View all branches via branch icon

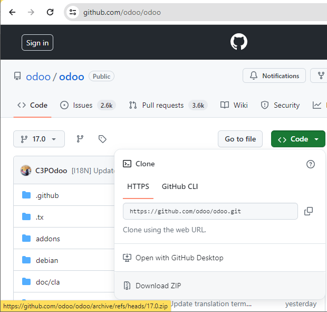pyautogui.click(x=80, y=139)
